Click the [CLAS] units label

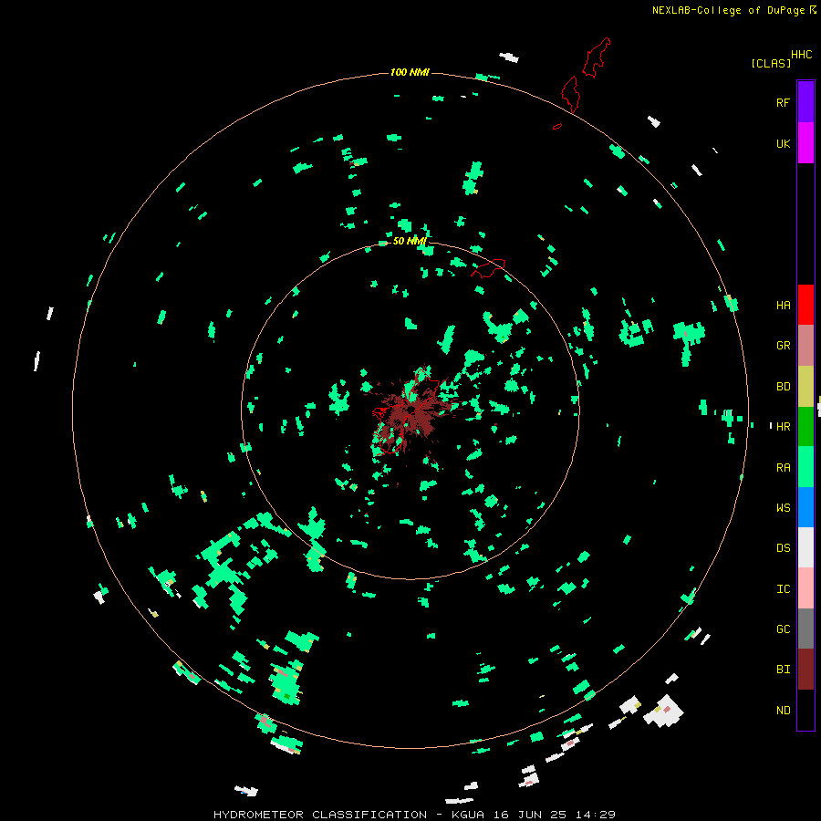click(x=771, y=64)
